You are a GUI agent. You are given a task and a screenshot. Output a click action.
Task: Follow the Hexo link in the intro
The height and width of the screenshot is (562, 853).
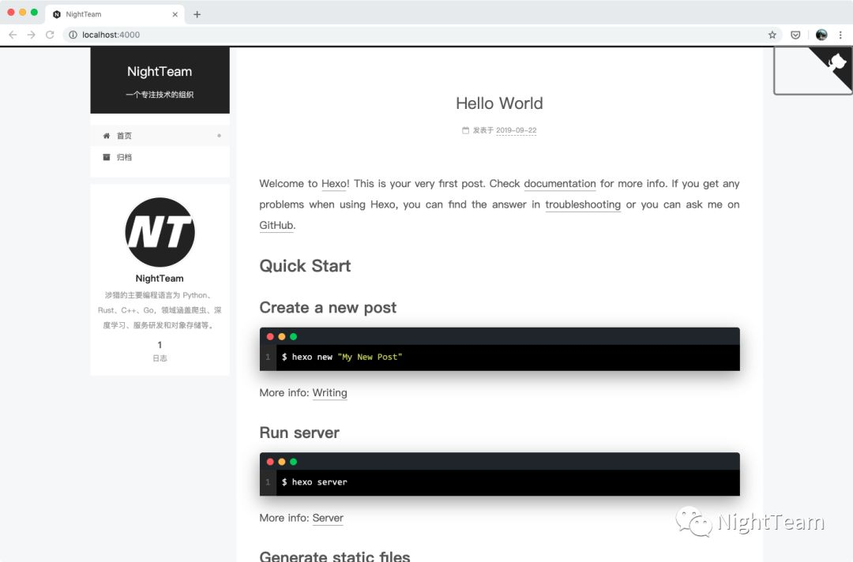tap(334, 184)
